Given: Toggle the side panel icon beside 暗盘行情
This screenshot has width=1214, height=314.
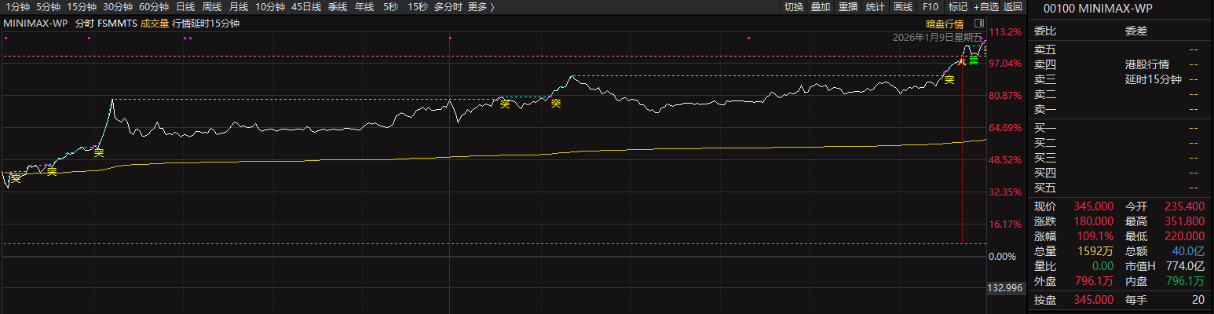Looking at the screenshot, I should (978, 24).
